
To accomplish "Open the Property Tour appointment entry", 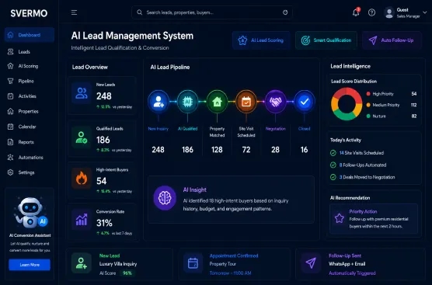I will [x=223, y=264].
